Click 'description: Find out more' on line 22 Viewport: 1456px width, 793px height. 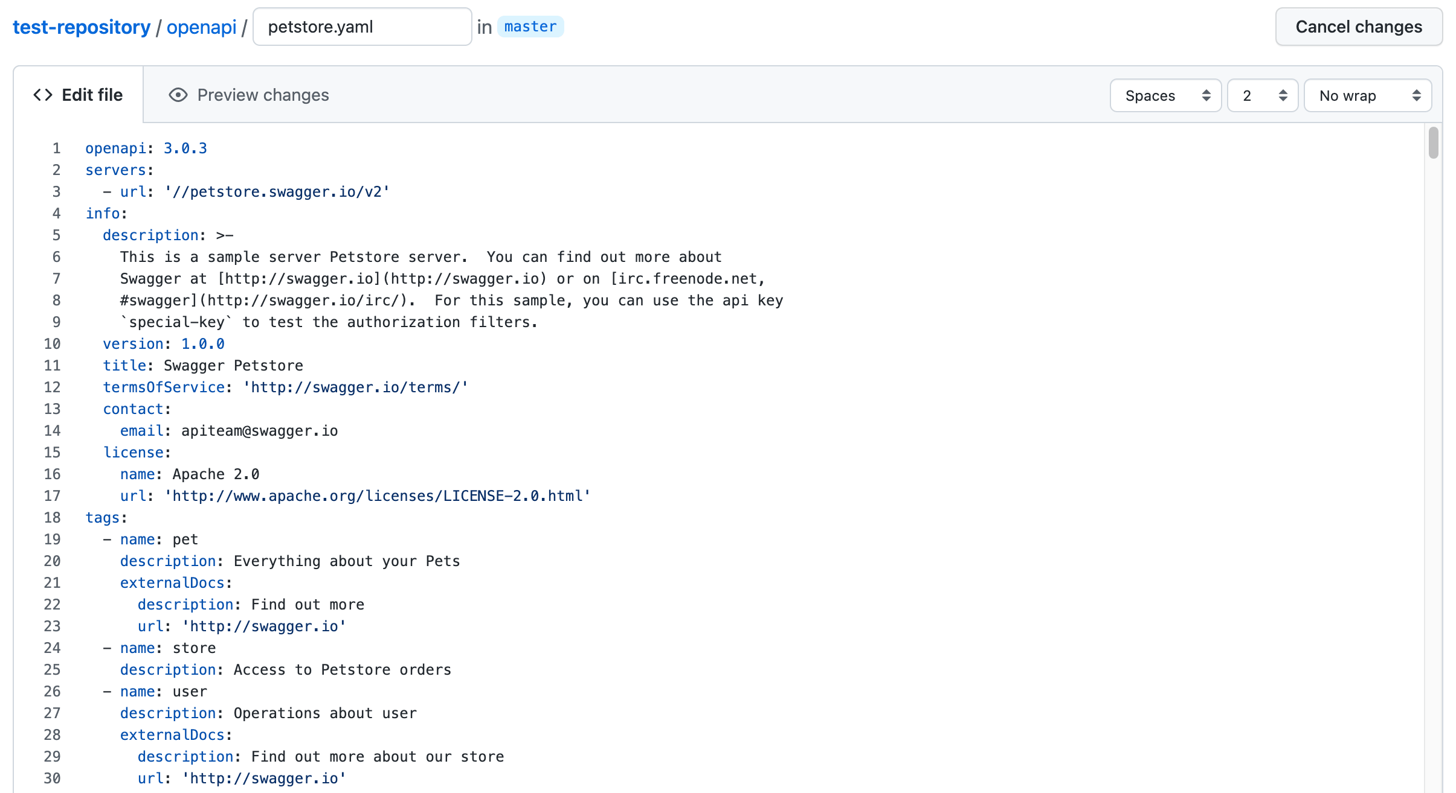pos(251,605)
